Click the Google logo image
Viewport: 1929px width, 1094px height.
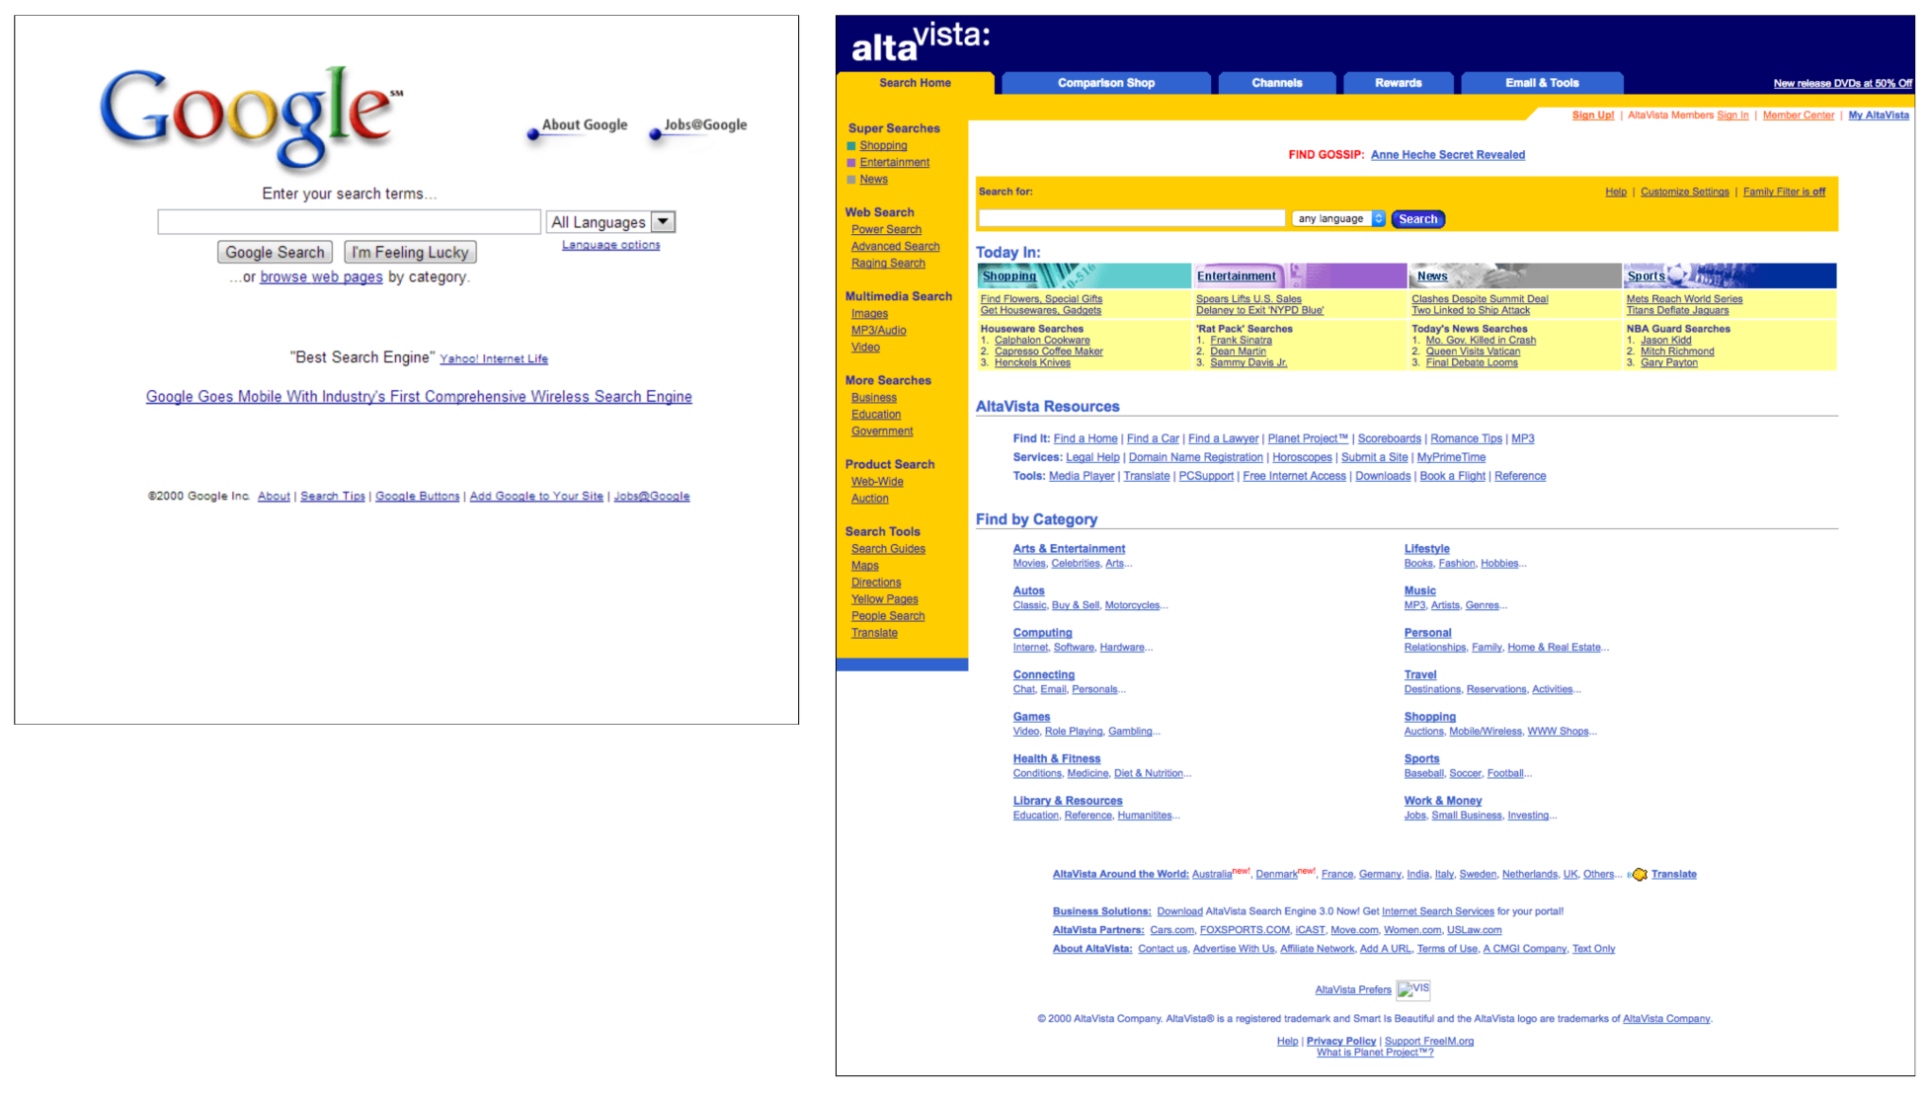click(x=251, y=117)
